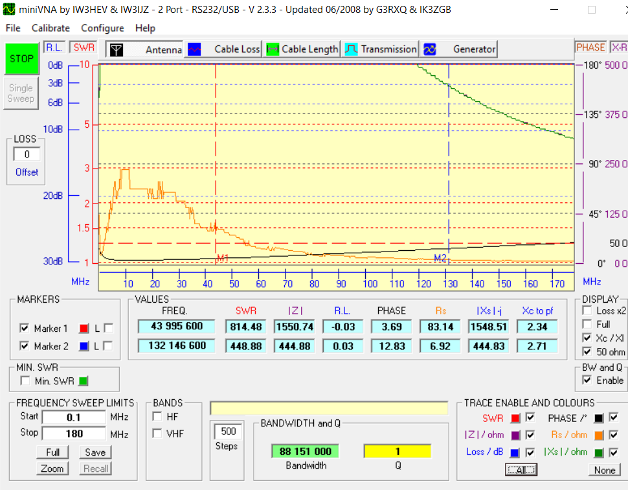
Task: Click the R.L. axis label
Action: [53, 47]
